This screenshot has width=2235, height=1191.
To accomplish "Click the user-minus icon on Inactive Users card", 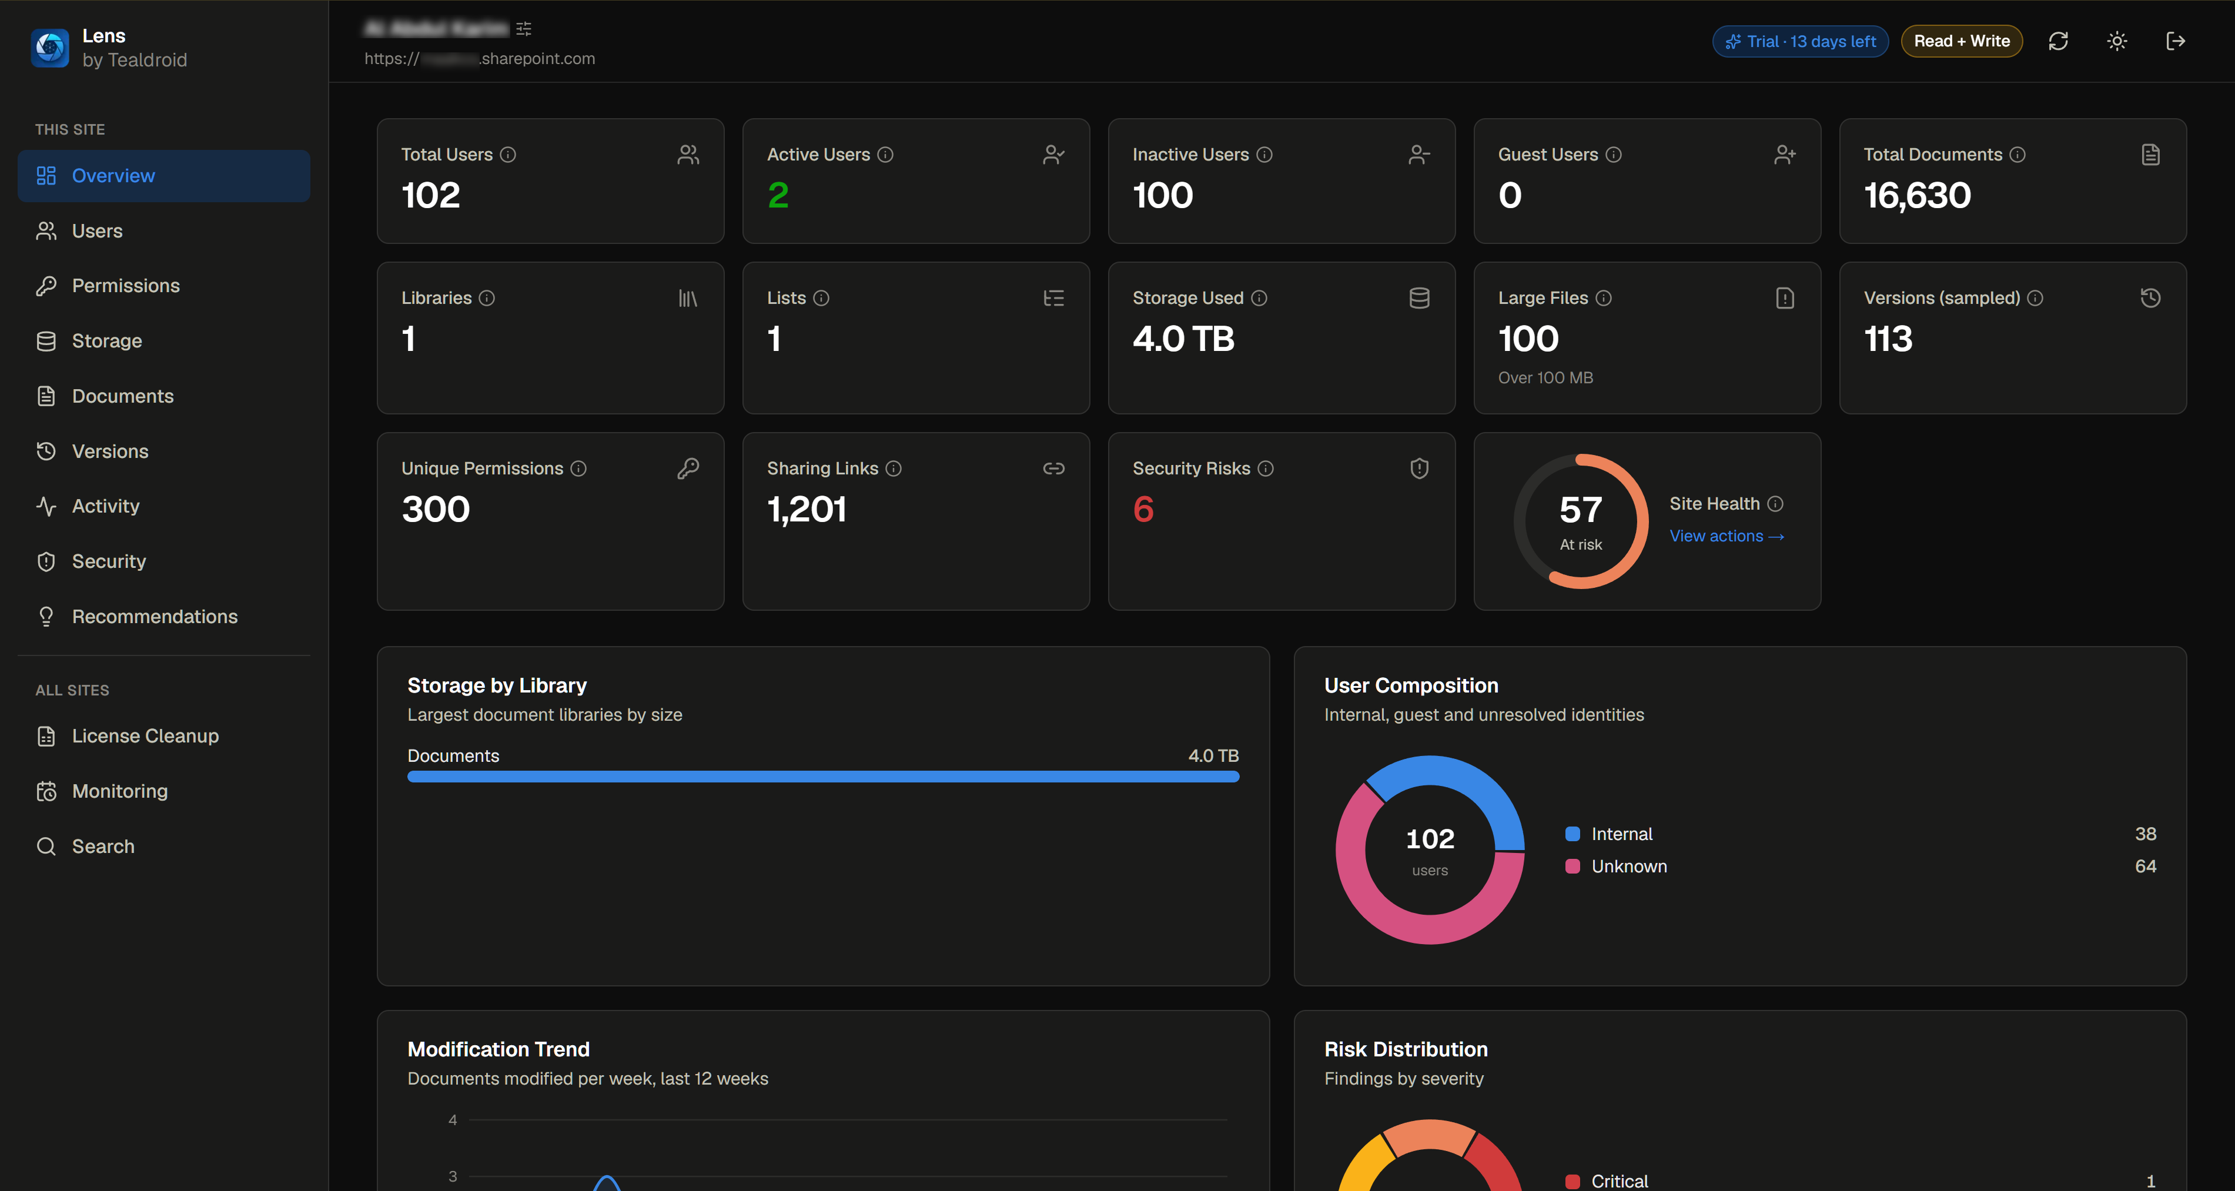I will tap(1420, 155).
